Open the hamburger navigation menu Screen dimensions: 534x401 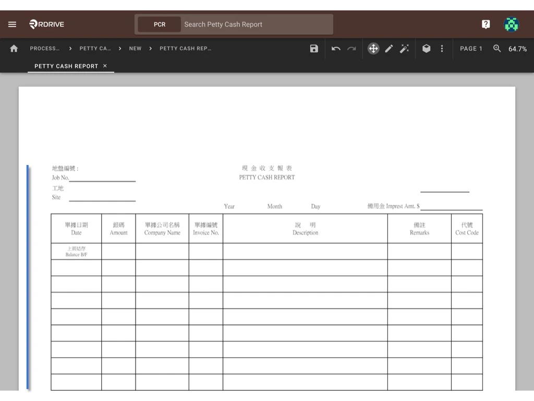click(12, 24)
